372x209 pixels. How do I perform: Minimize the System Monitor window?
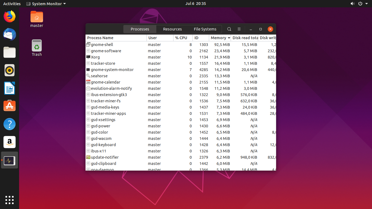(x=251, y=29)
